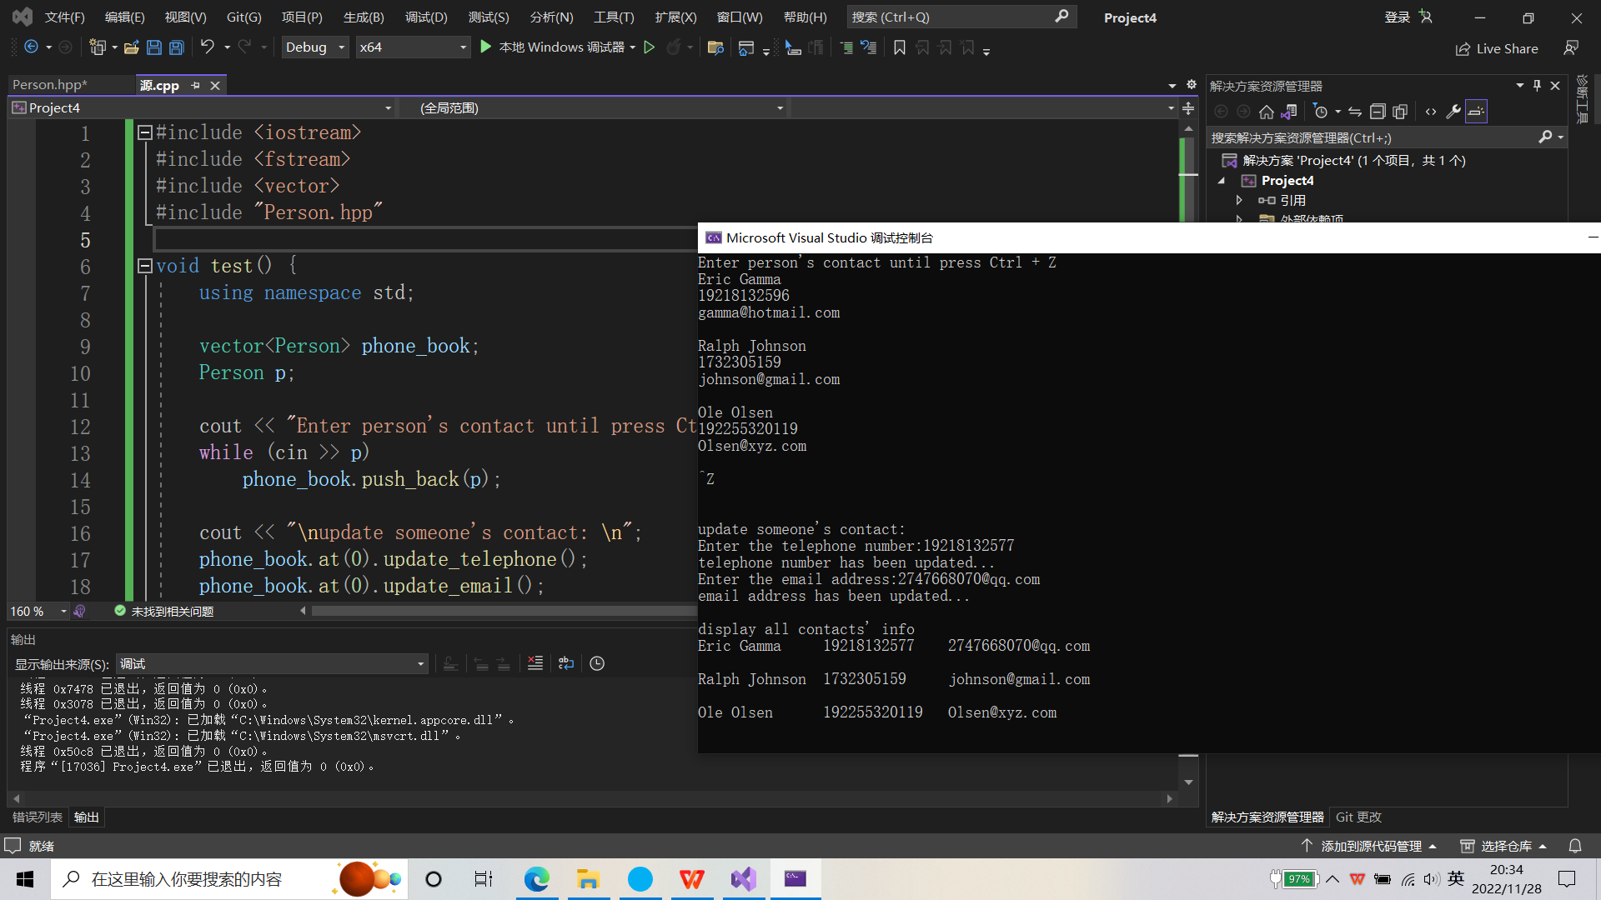Click the Windows taskbar search box
1601x900 pixels.
pos(187,879)
